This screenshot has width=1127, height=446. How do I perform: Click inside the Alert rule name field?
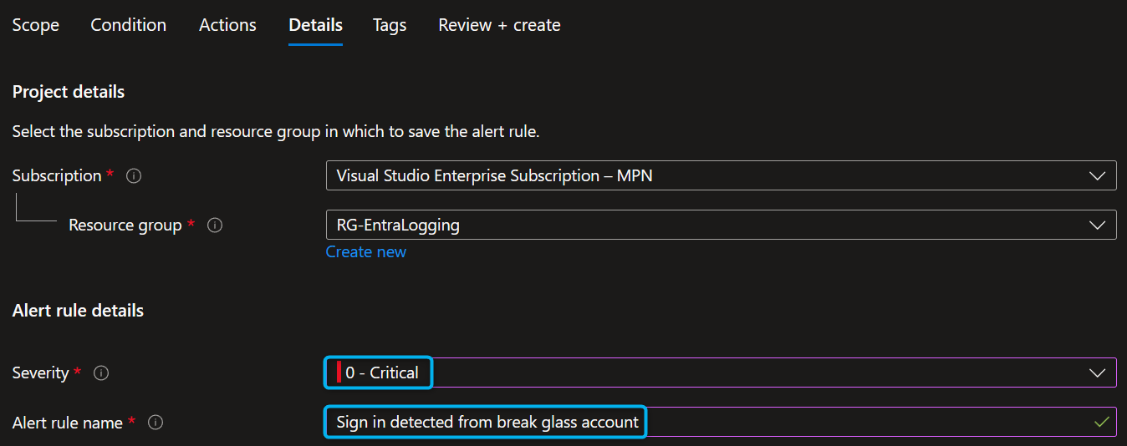[836, 422]
